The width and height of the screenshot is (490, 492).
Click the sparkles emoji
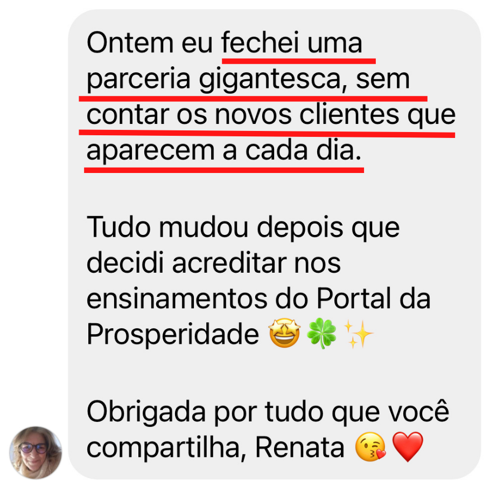(x=358, y=334)
